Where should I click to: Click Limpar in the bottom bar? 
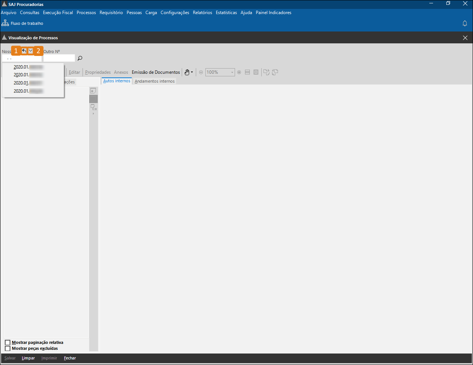(28, 358)
